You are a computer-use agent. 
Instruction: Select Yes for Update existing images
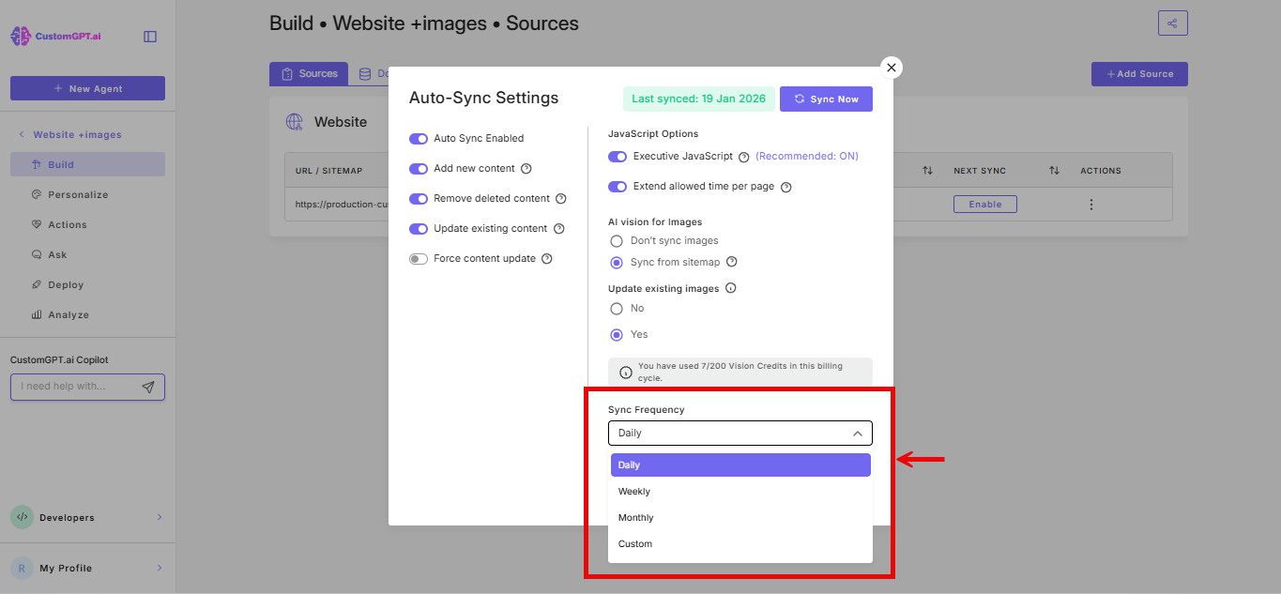point(617,335)
